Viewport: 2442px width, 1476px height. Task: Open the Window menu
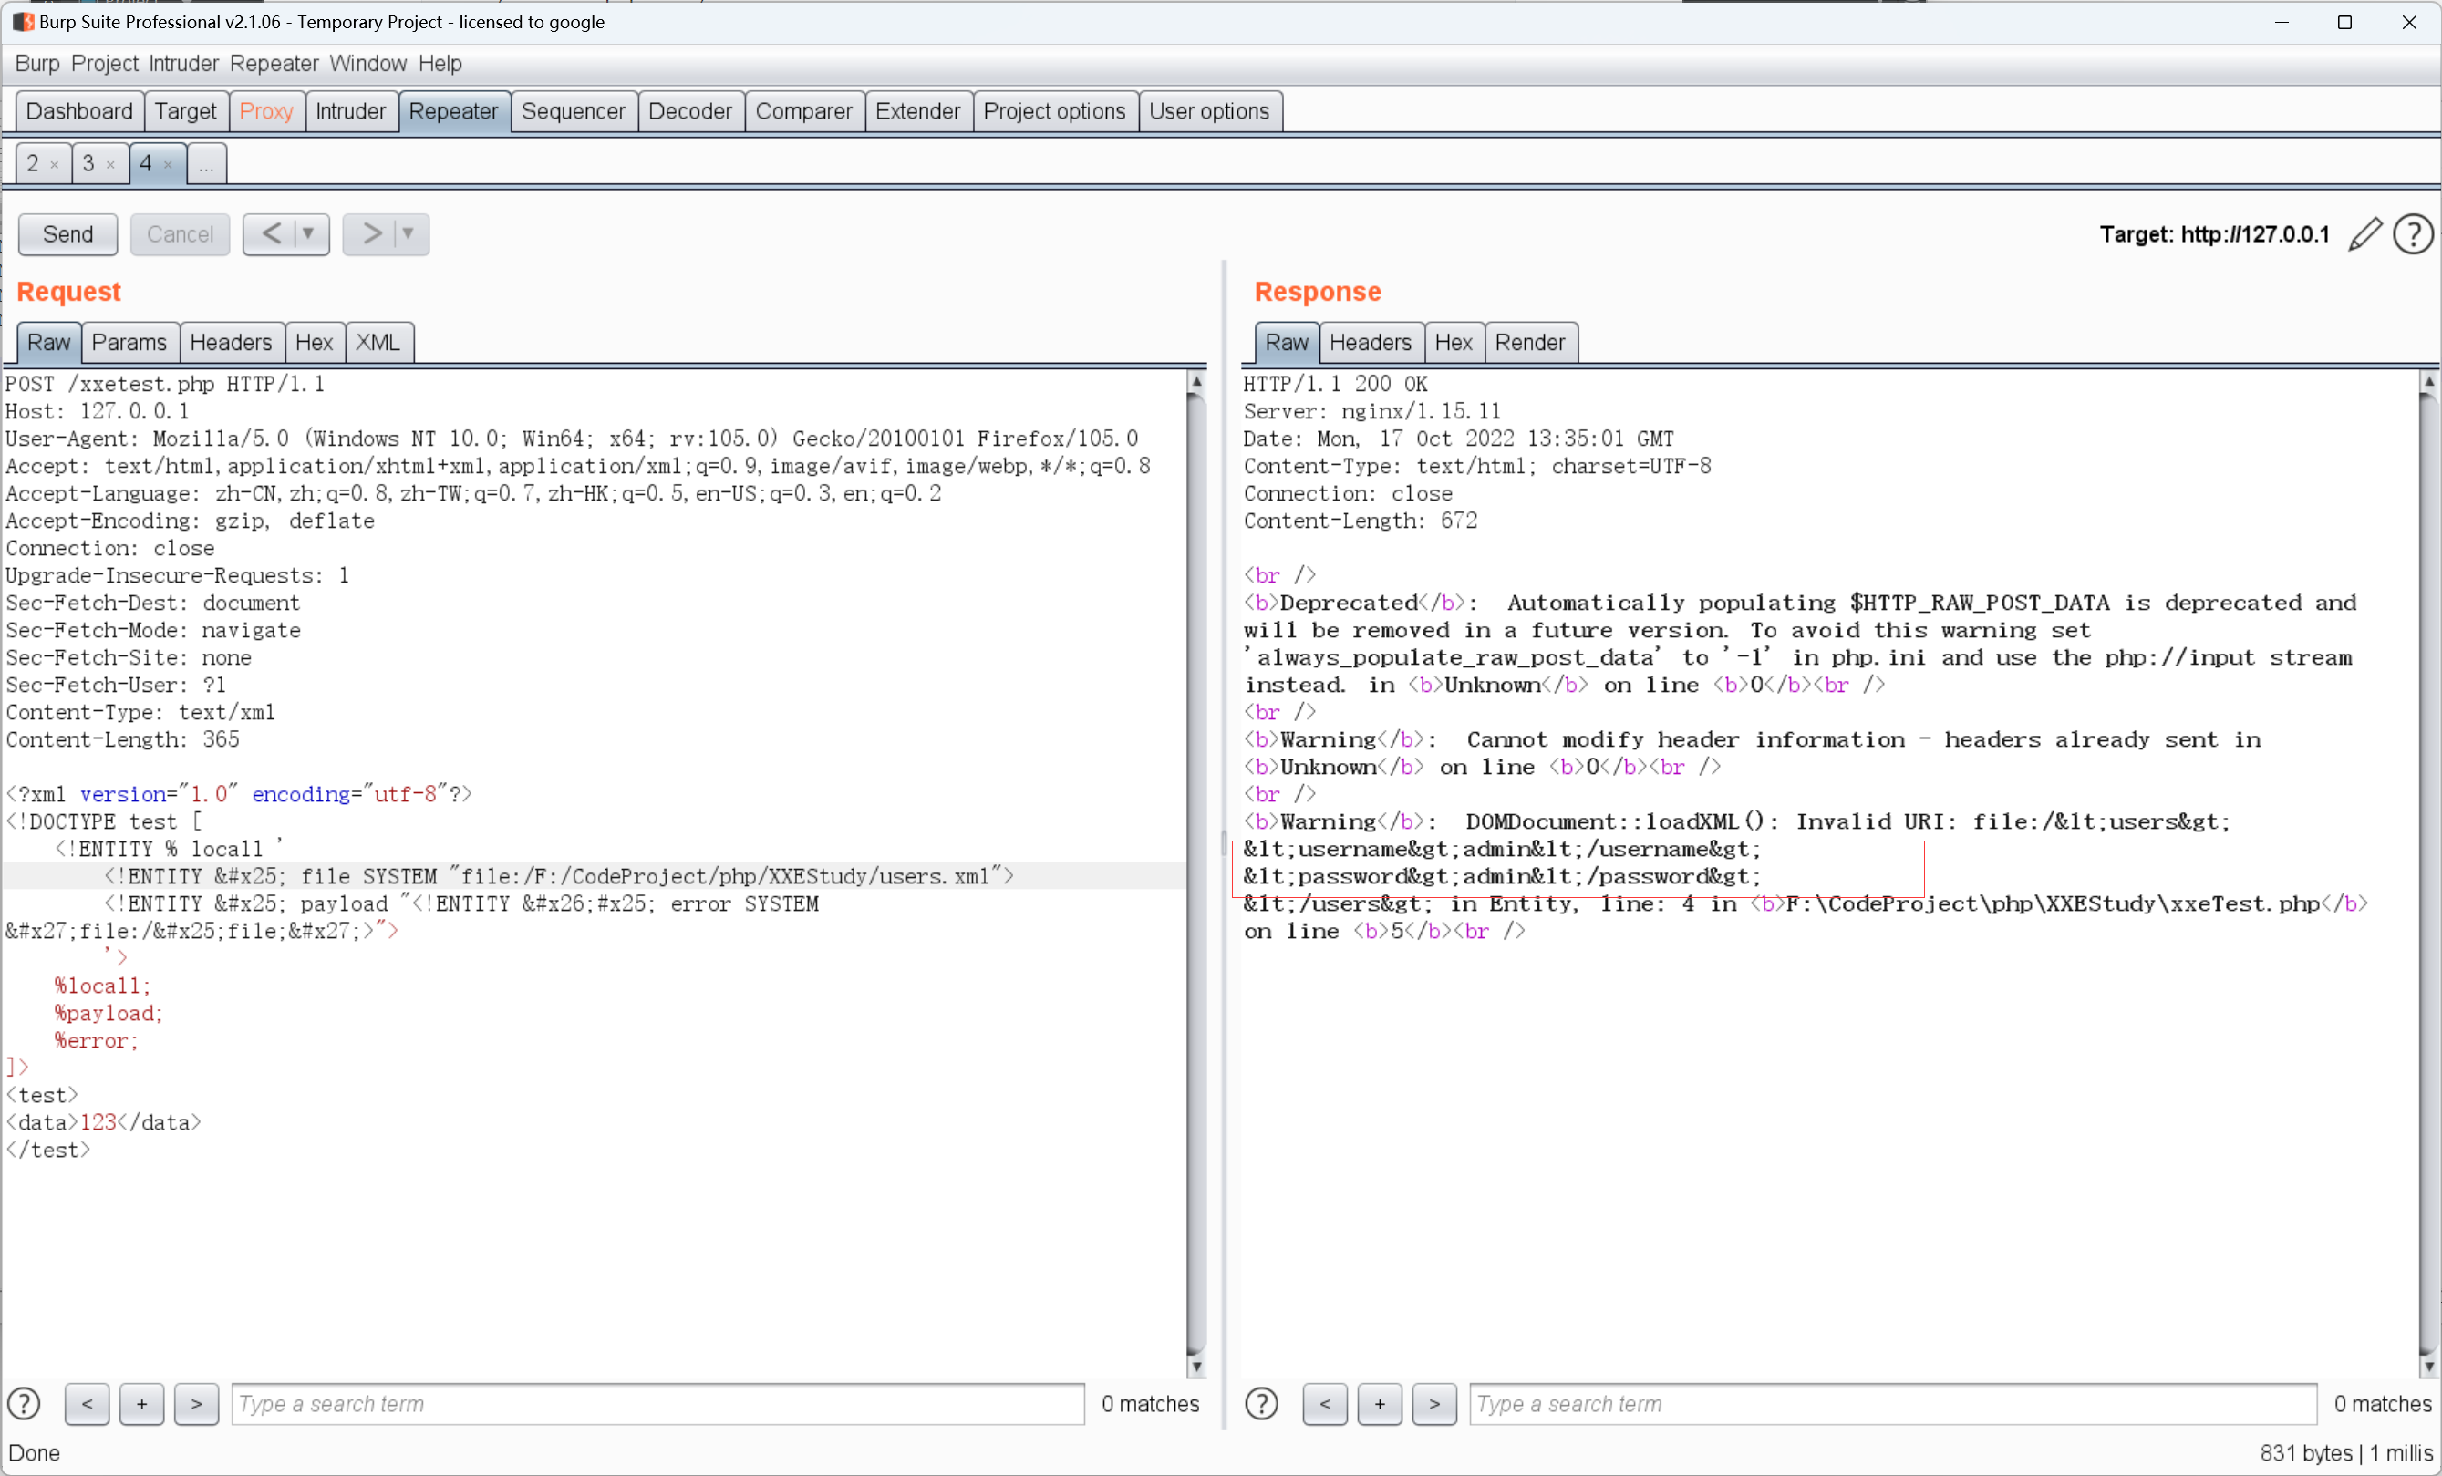[x=367, y=64]
